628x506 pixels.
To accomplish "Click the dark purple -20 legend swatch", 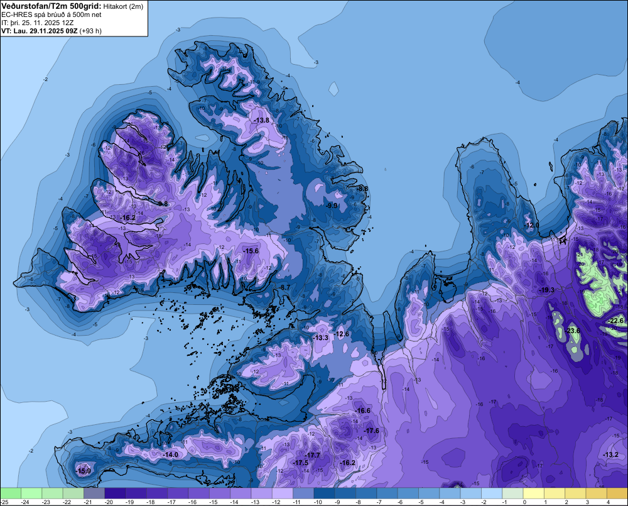I will 115,493.
